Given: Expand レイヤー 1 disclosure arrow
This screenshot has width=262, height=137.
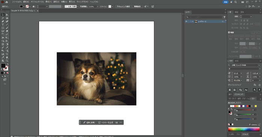Looking at the screenshot, I should tap(193, 21).
